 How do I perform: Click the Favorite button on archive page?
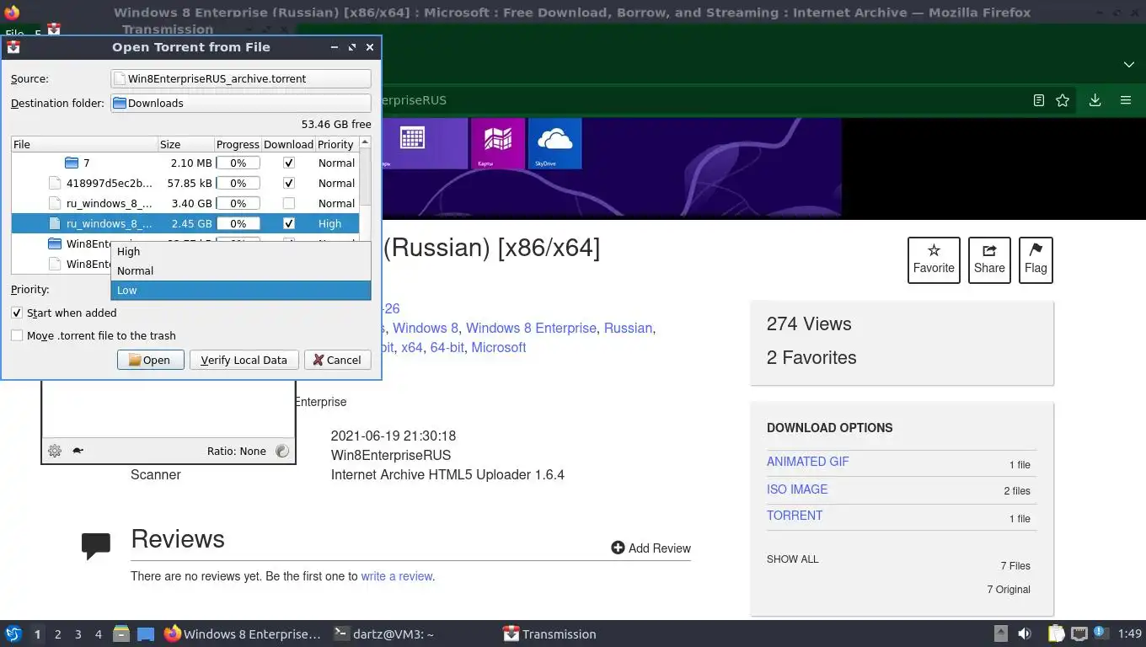tap(934, 259)
